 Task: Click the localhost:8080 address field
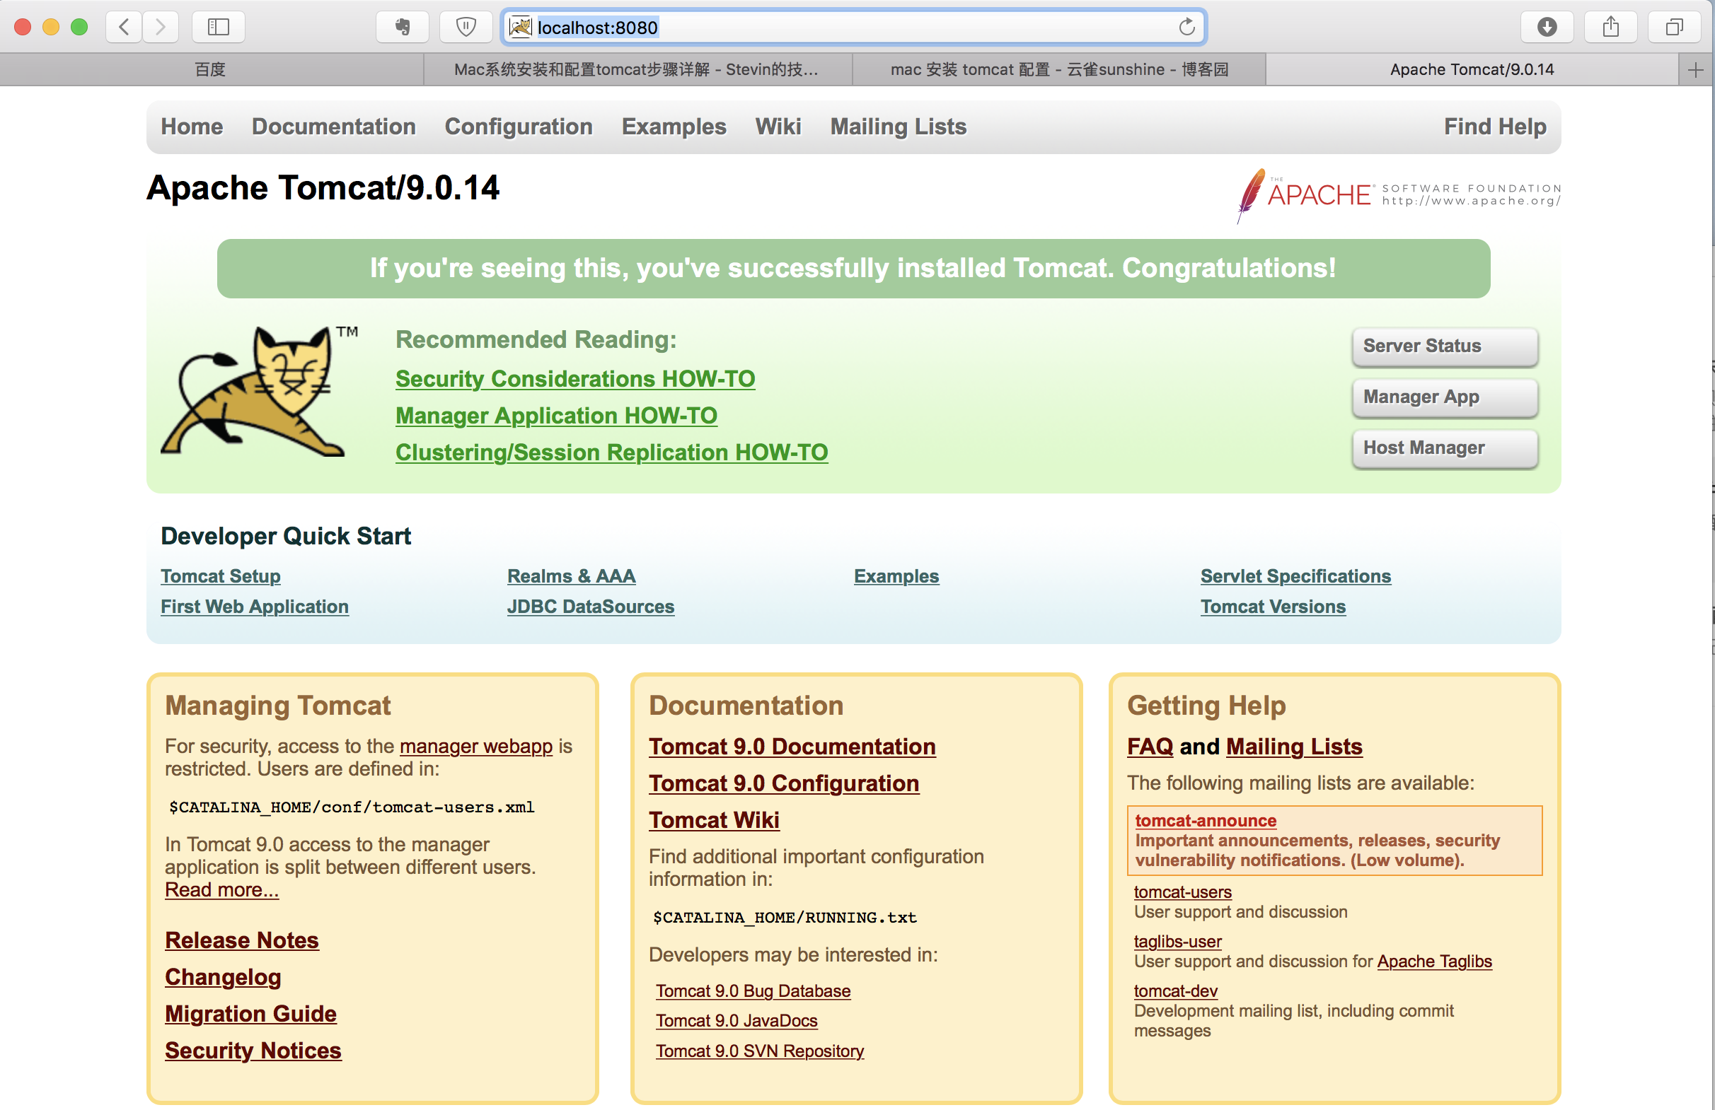[854, 28]
